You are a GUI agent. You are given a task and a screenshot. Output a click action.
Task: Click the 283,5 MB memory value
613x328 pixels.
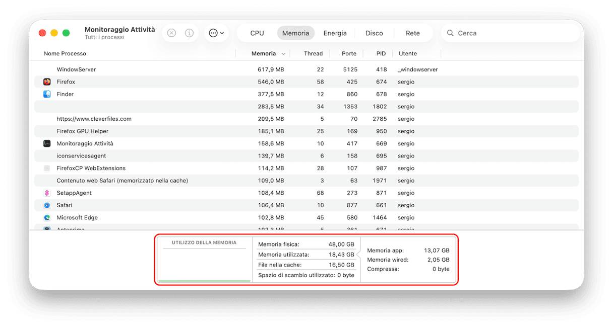point(271,107)
